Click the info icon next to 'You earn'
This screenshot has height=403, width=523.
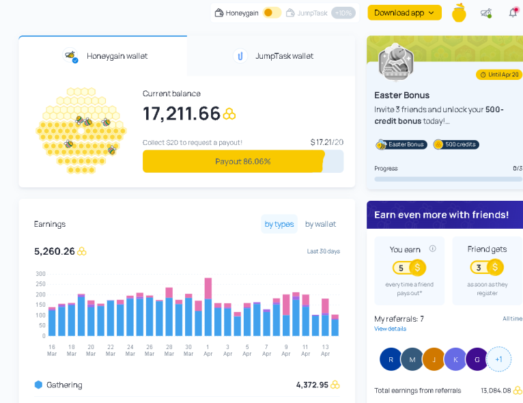point(433,249)
